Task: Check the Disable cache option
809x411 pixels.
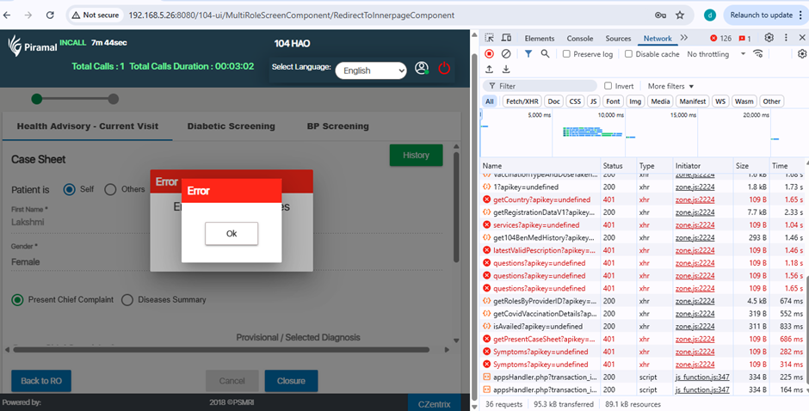Action: point(628,53)
